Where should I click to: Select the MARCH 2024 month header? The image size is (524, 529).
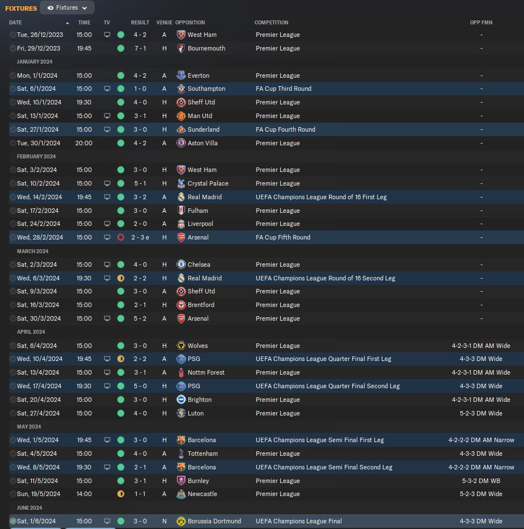(33, 251)
